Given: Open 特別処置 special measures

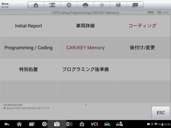Looking at the screenshot, I should click(x=28, y=69).
